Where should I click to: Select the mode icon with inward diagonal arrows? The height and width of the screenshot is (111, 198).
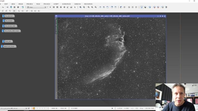57,7
